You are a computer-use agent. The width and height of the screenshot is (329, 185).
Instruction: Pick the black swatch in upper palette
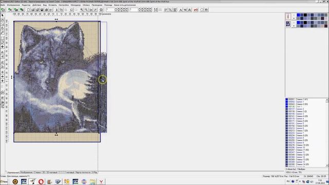[305, 15]
